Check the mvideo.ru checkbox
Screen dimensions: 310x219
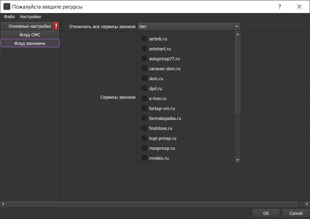tap(144, 158)
